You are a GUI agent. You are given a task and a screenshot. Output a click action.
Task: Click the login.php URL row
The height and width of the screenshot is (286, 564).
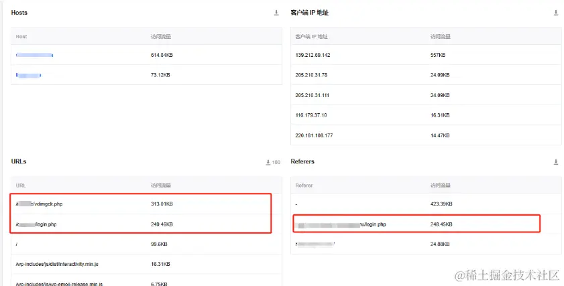click(146, 224)
